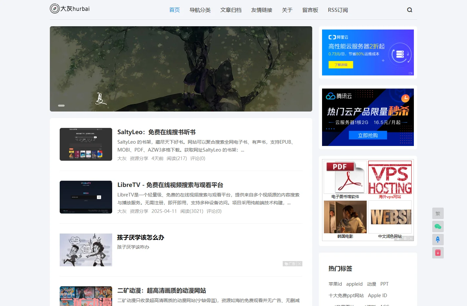Open RSS订阅 menu item
This screenshot has height=306, width=467.
(x=338, y=10)
